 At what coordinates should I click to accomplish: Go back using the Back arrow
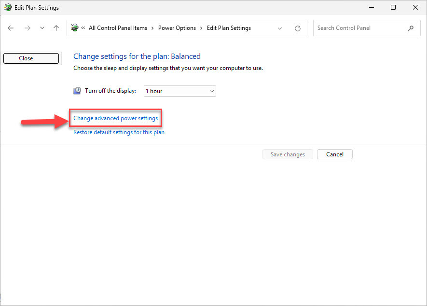coord(11,28)
